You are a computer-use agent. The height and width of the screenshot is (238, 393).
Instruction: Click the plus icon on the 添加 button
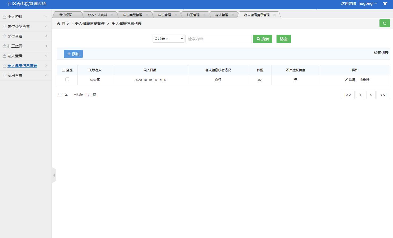[x=69, y=54]
